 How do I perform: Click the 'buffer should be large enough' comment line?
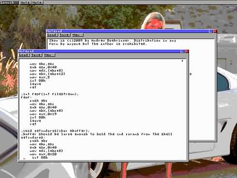click(97, 134)
